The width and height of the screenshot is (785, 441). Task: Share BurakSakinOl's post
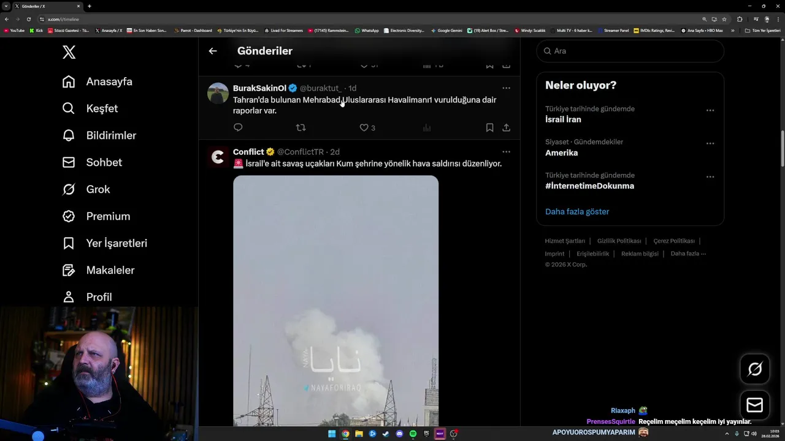click(506, 127)
